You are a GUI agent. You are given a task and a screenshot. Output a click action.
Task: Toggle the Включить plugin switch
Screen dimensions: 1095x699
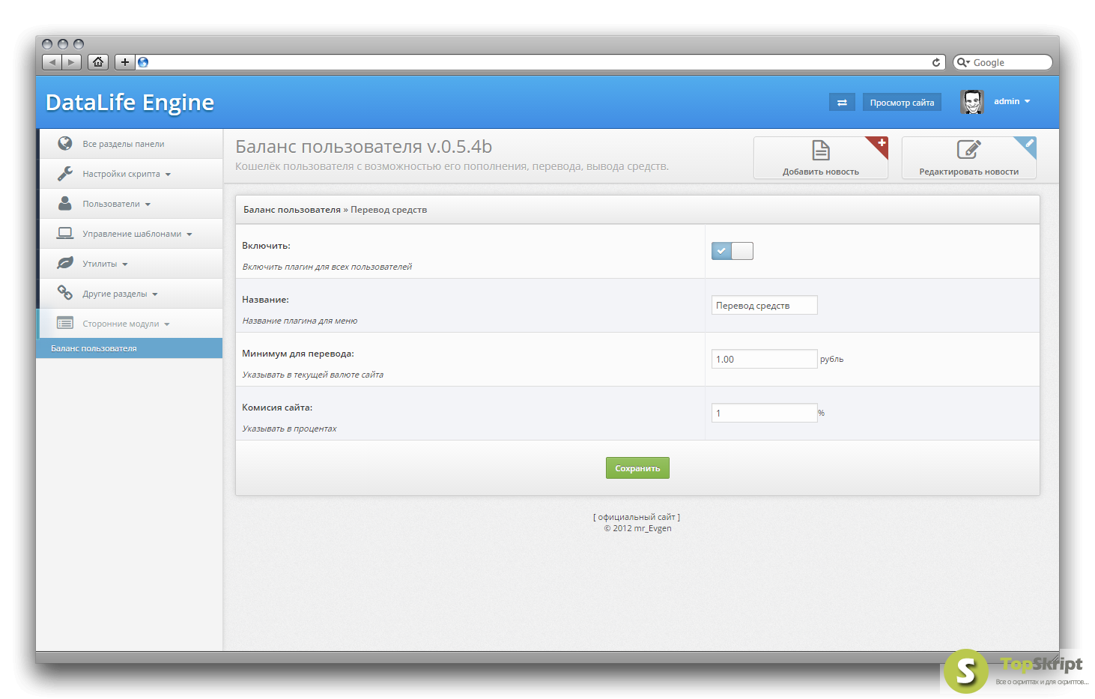coord(732,251)
